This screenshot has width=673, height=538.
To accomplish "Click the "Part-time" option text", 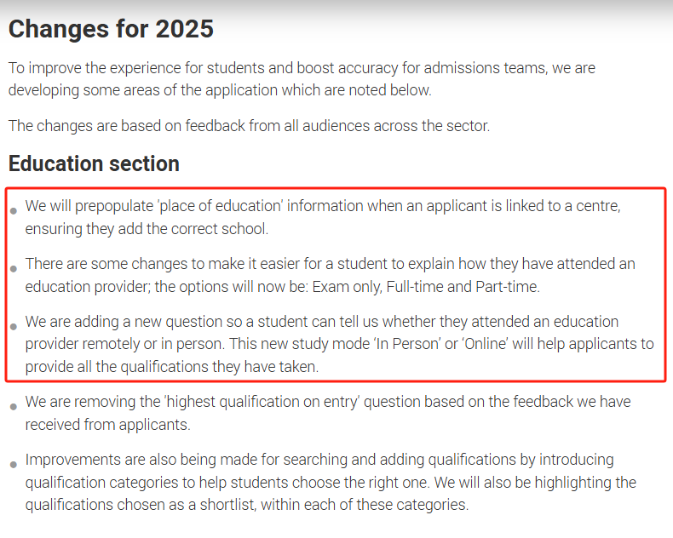I will click(507, 287).
